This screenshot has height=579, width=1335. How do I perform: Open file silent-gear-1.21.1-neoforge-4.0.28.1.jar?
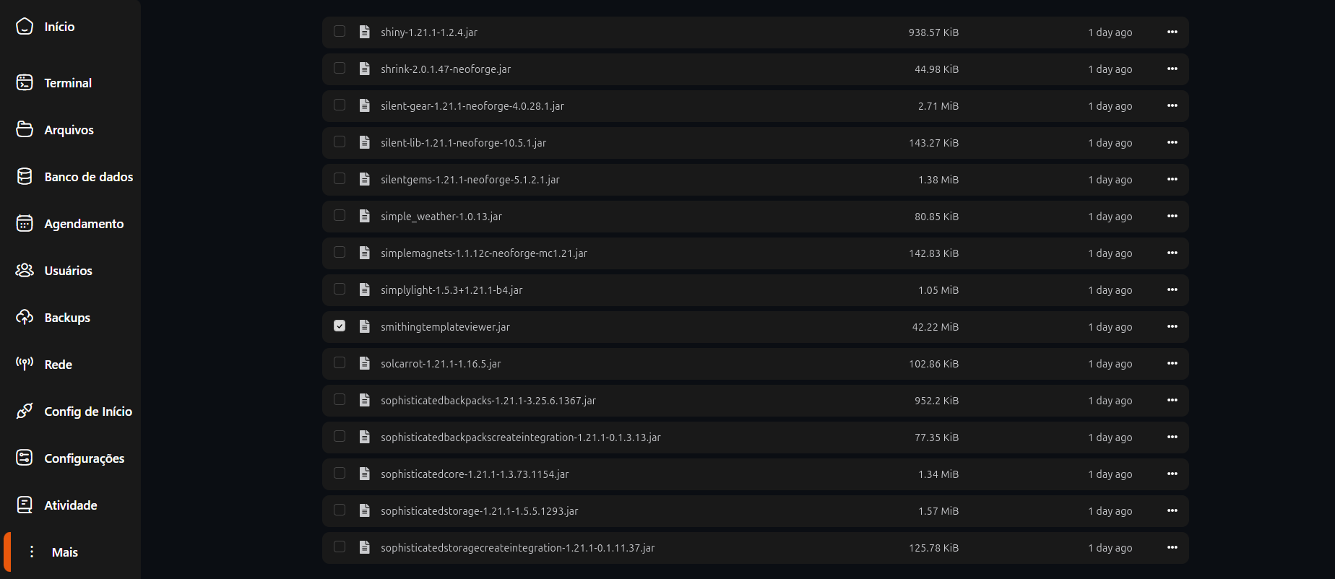(x=472, y=106)
